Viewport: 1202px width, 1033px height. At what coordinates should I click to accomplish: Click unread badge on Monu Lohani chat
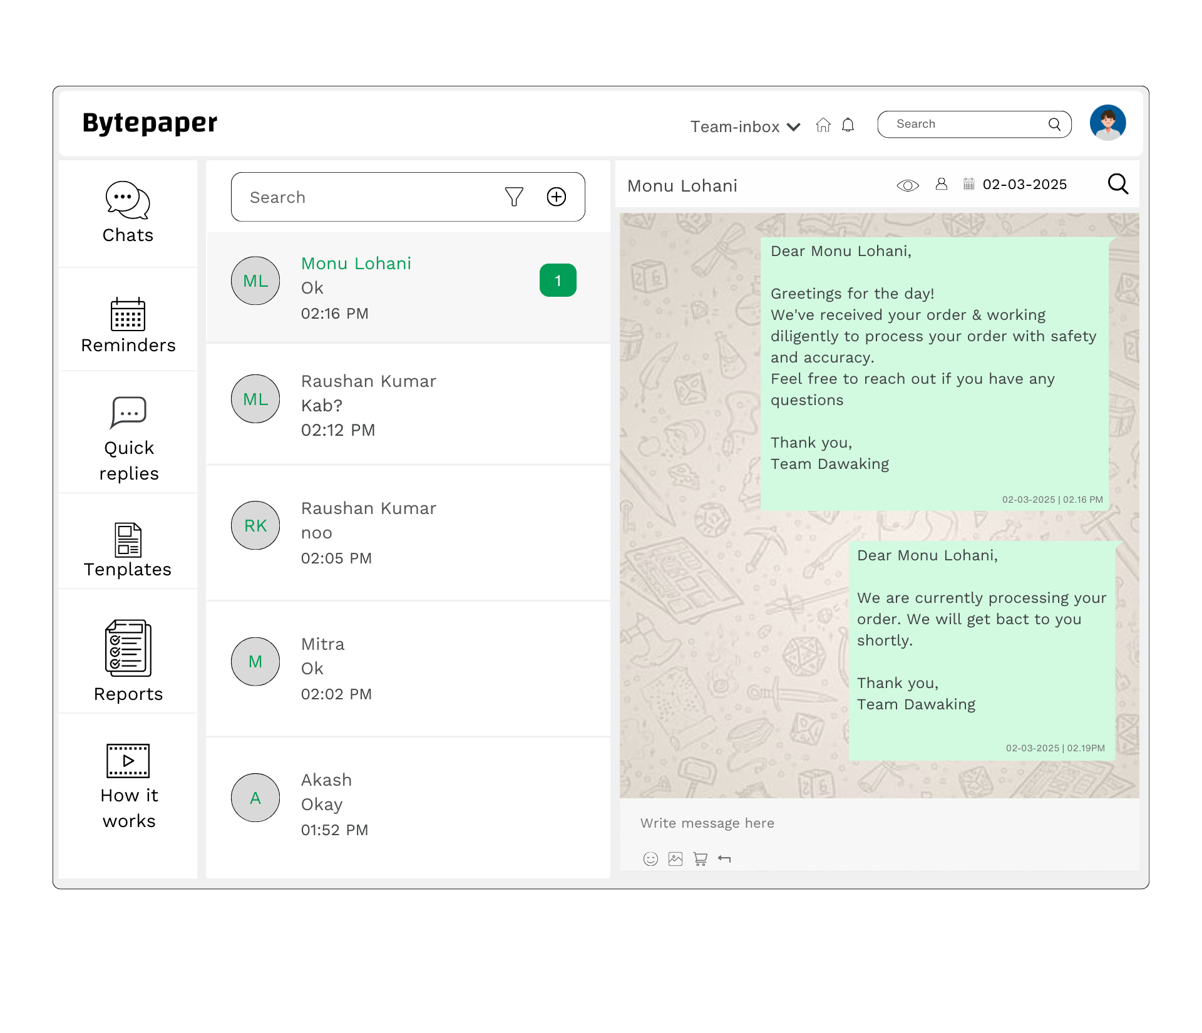[558, 280]
